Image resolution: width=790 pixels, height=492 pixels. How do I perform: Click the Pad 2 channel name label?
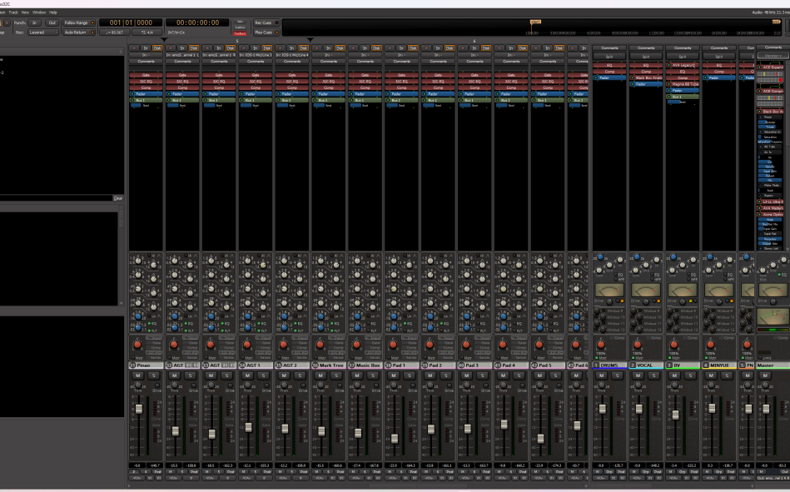pyautogui.click(x=437, y=365)
